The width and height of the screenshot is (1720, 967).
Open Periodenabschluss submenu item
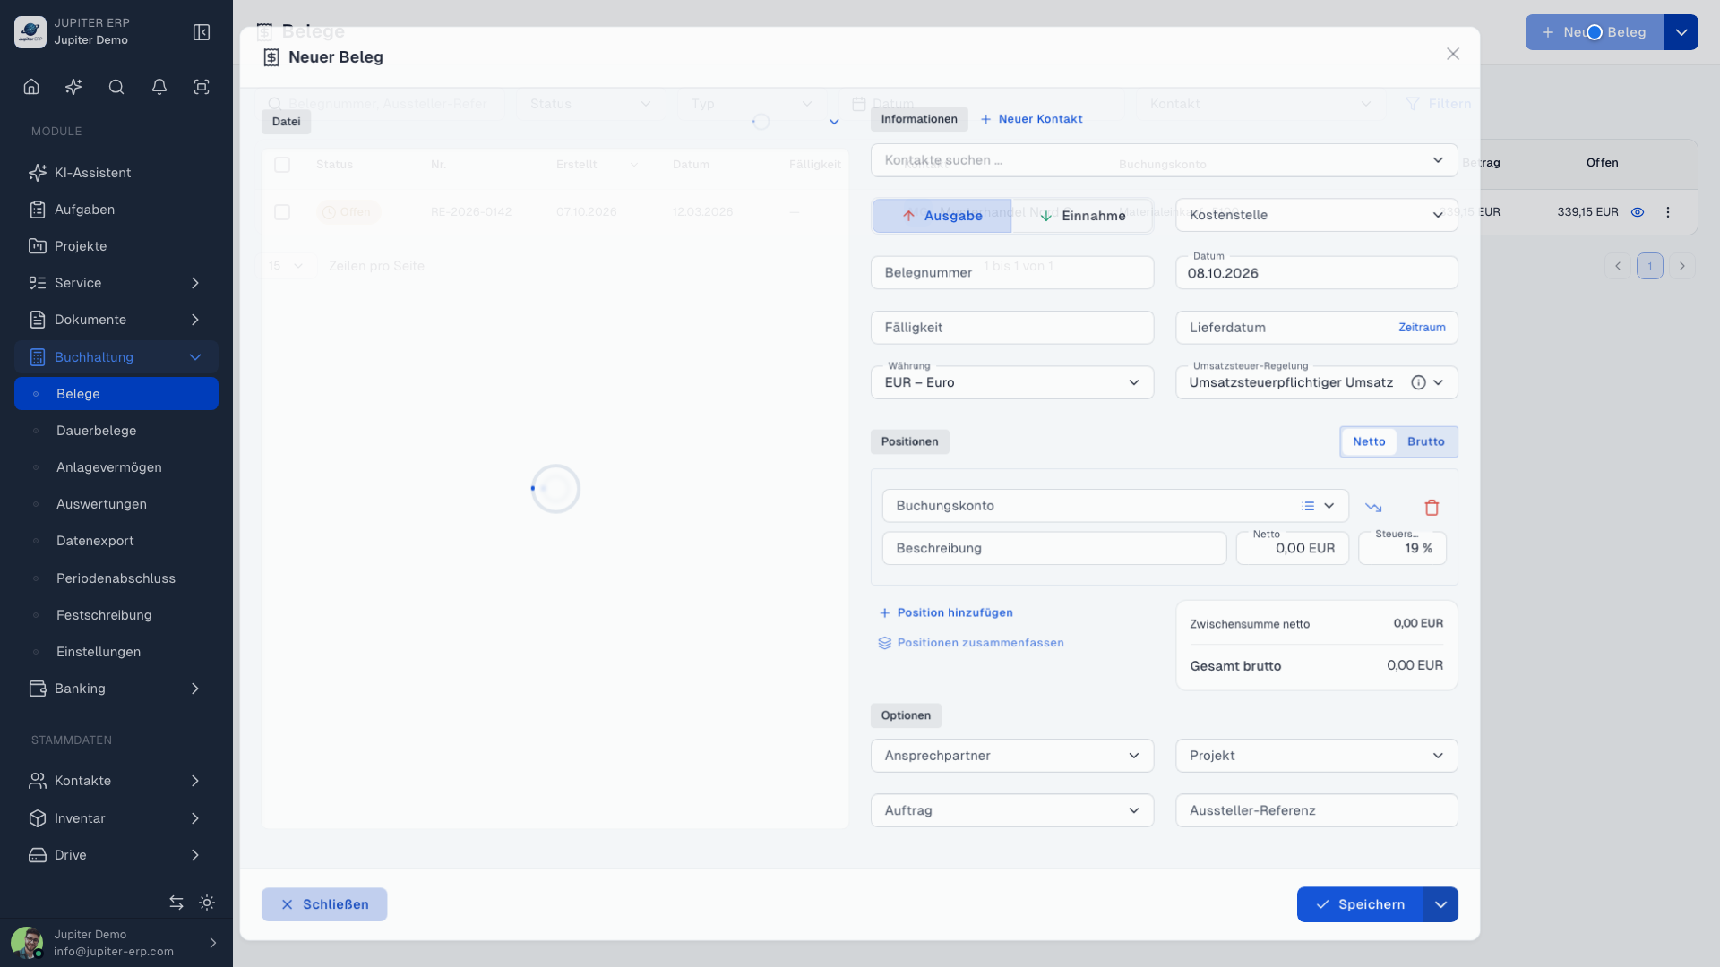[116, 578]
